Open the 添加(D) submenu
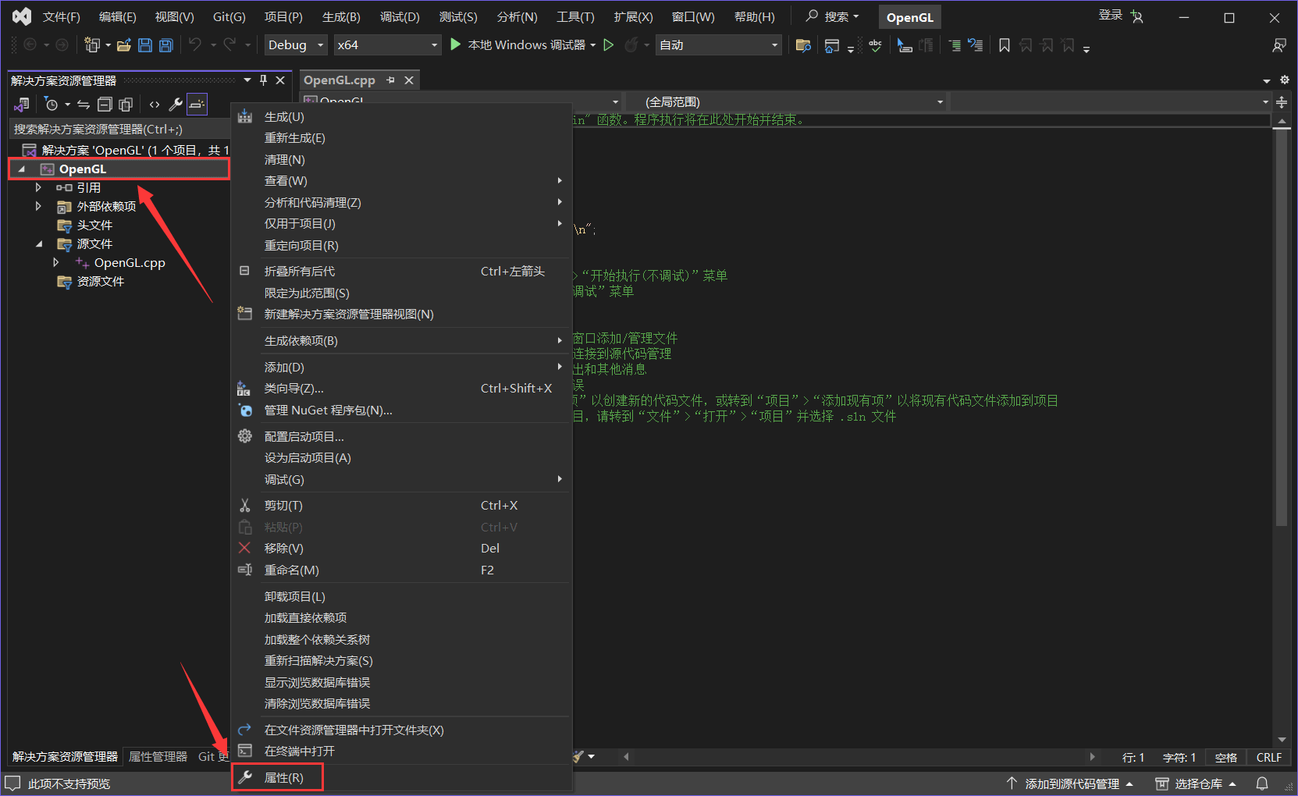This screenshot has height=796, width=1298. 284,367
